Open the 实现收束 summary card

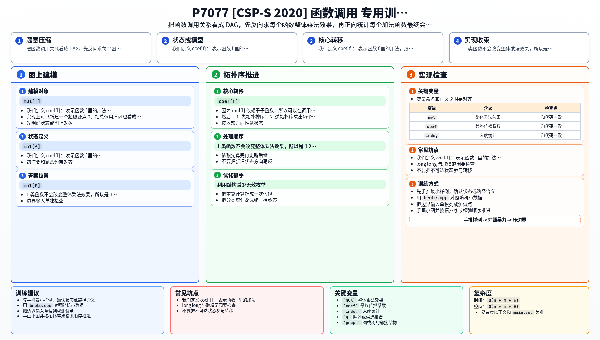click(519, 48)
